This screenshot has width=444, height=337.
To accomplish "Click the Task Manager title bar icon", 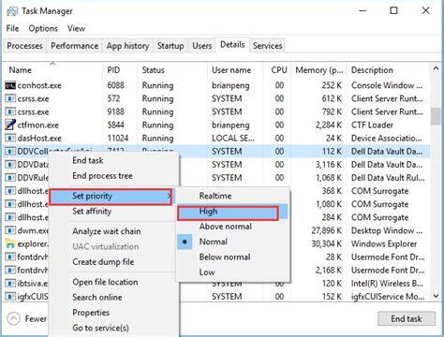I will click(x=12, y=11).
